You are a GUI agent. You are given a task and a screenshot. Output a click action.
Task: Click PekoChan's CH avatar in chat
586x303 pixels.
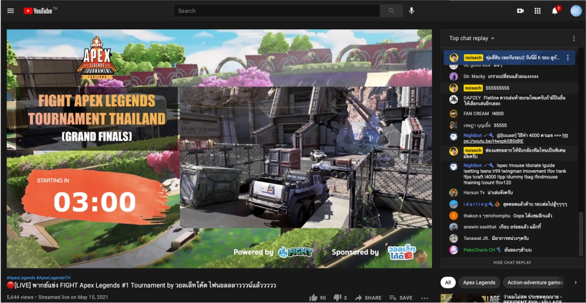tap(454, 250)
